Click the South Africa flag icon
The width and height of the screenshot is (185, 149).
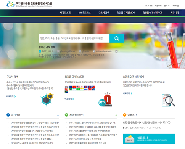tap(66, 92)
